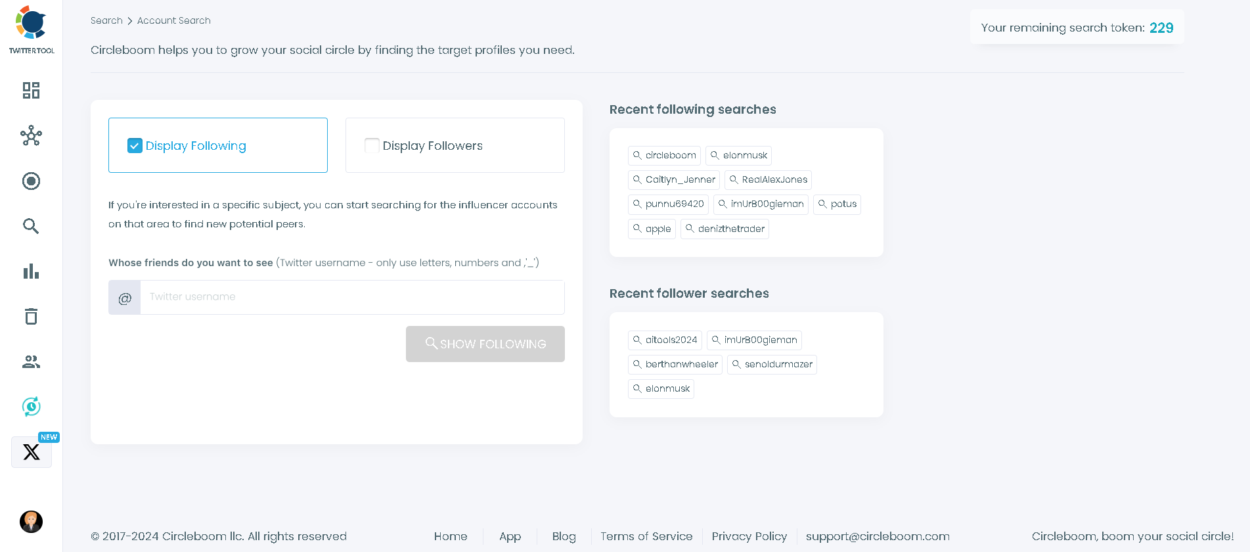Open the dashboard grid icon in sidebar
This screenshot has height=552, width=1250.
point(31,90)
